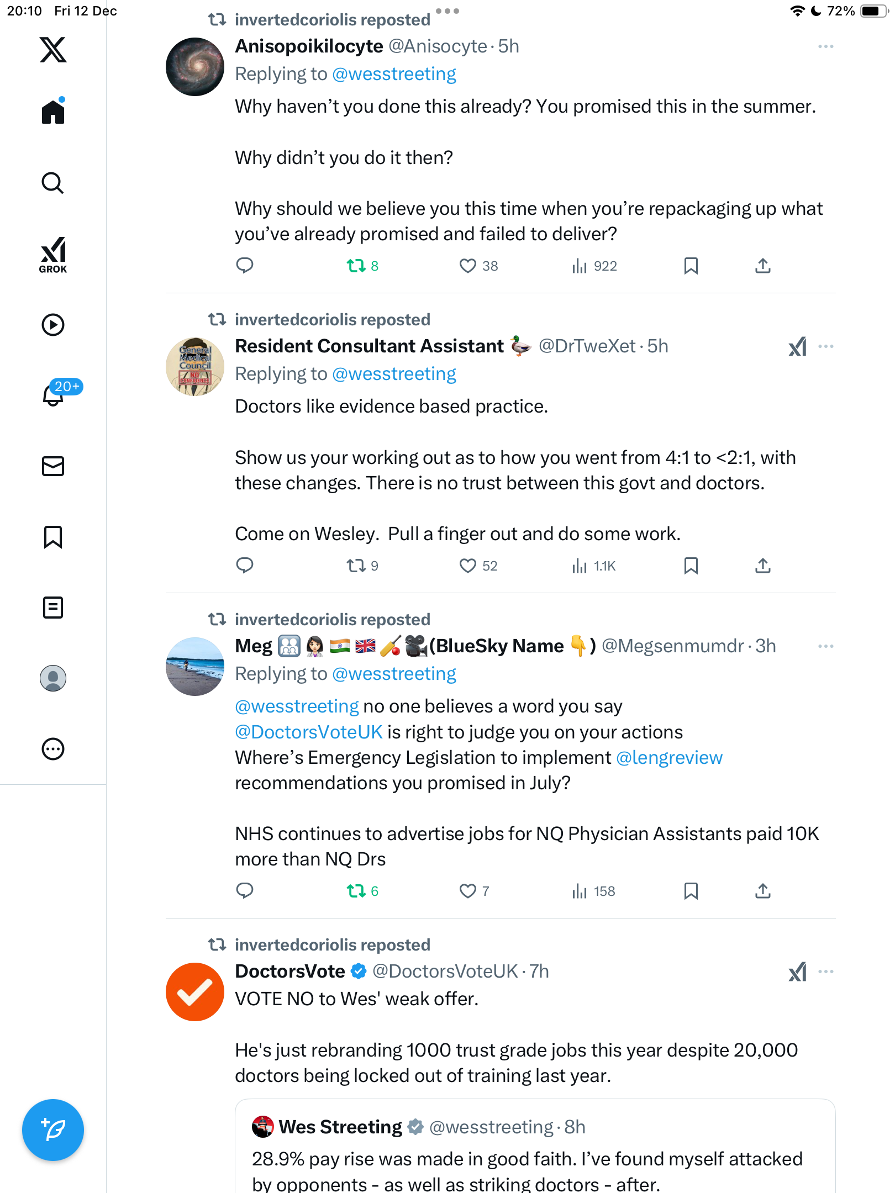Open more options on Anisopoikilocyte's post

825,47
